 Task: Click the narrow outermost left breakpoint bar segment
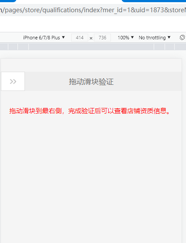point(4,47)
